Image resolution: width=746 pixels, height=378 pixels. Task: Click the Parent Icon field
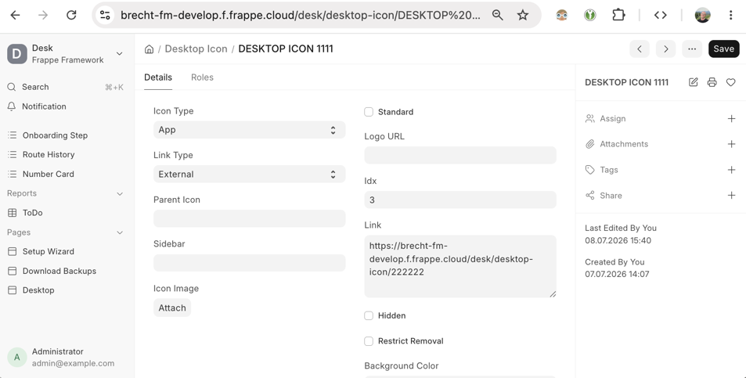[x=249, y=218]
